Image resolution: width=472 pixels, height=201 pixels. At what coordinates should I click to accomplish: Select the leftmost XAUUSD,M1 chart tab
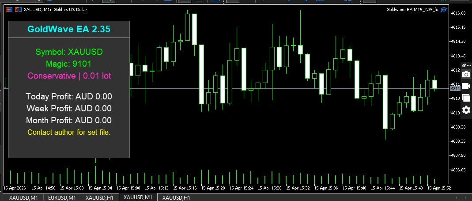(x=24, y=197)
